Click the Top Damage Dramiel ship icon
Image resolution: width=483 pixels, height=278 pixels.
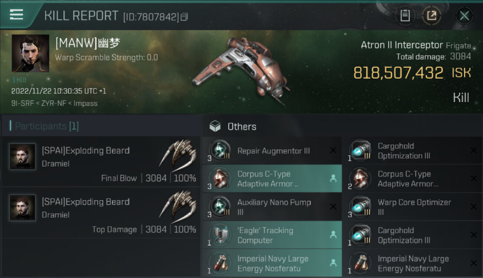[178, 208]
